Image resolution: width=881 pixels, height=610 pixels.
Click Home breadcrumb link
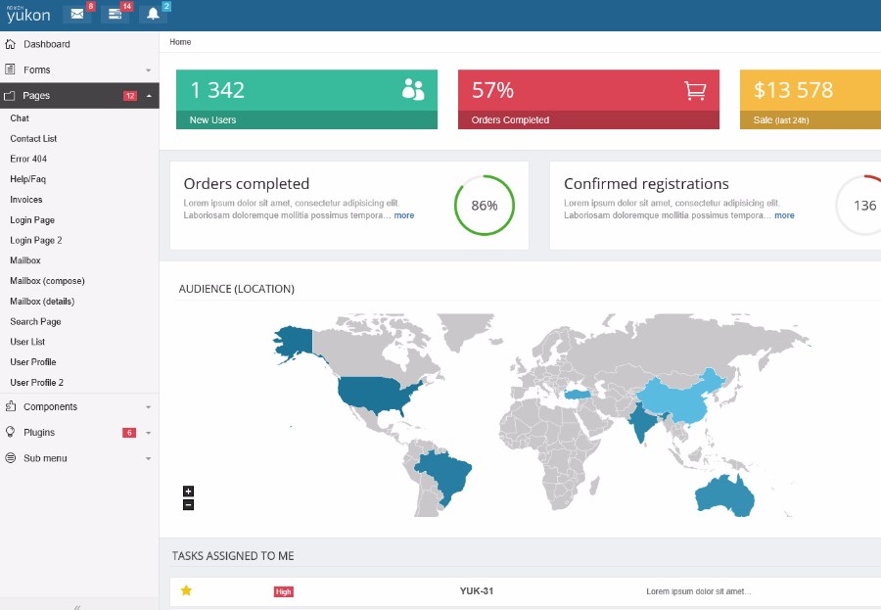click(180, 42)
